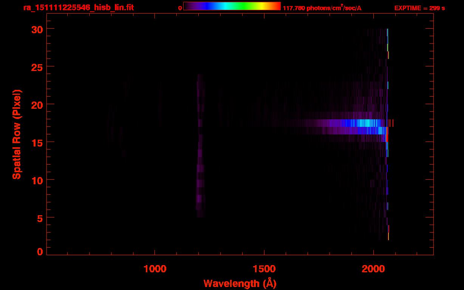Click the filename label ra_151111225546_hisb_lin.fit

[x=78, y=8]
